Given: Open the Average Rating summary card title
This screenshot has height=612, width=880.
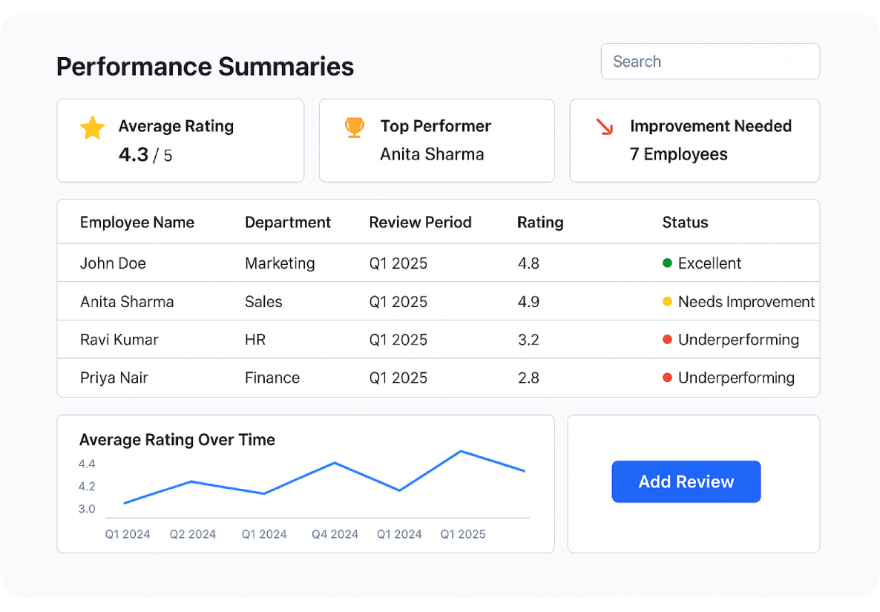Looking at the screenshot, I should [177, 126].
